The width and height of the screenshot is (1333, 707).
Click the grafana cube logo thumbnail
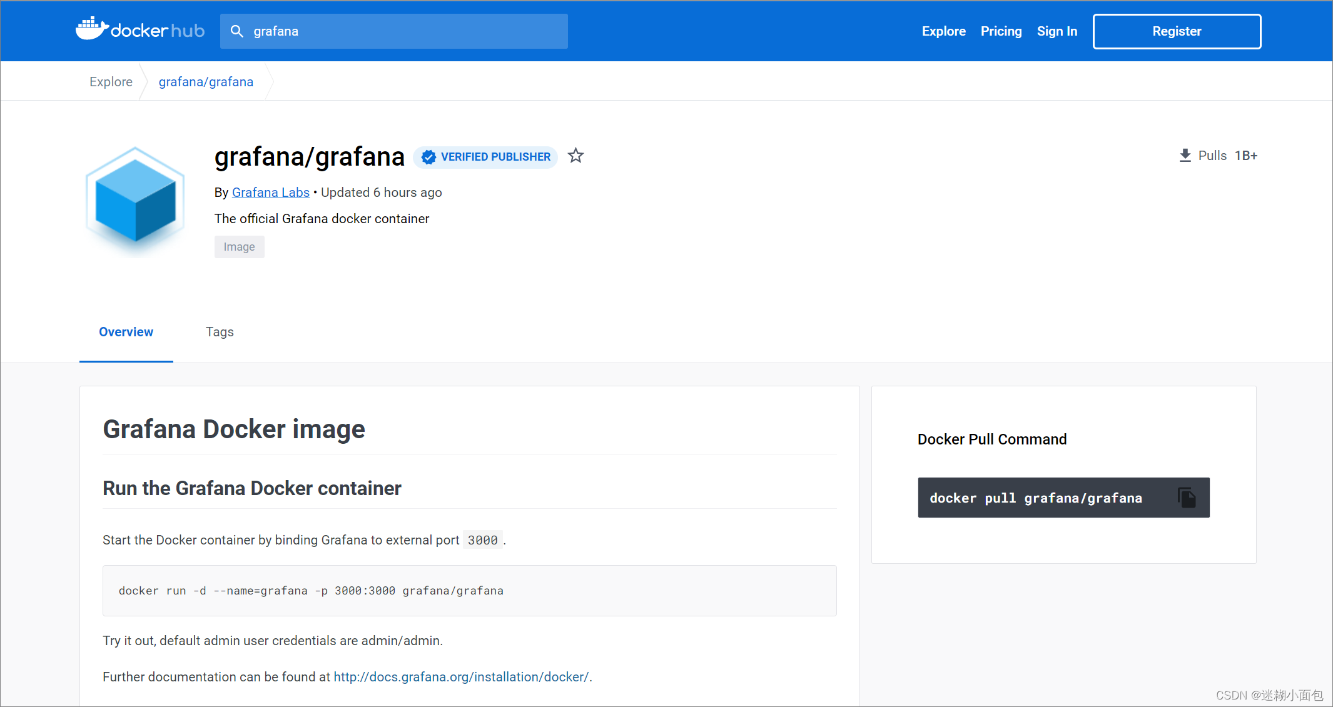(138, 203)
